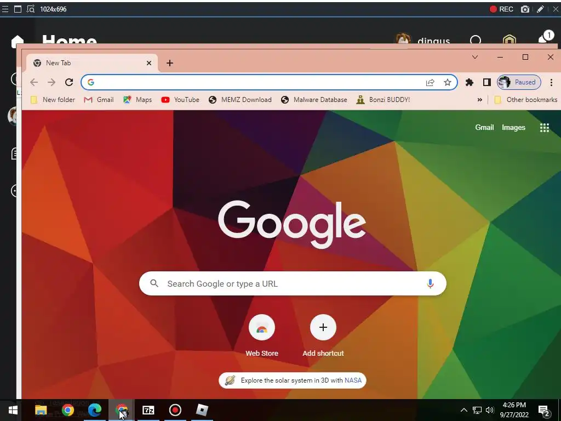This screenshot has height=421, width=561.
Task: Open the Web Store shortcut
Action: pyautogui.click(x=262, y=335)
